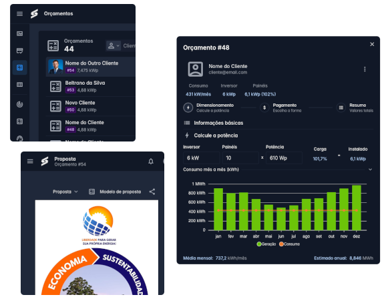Click the Painéis field showing 10

tap(240, 158)
